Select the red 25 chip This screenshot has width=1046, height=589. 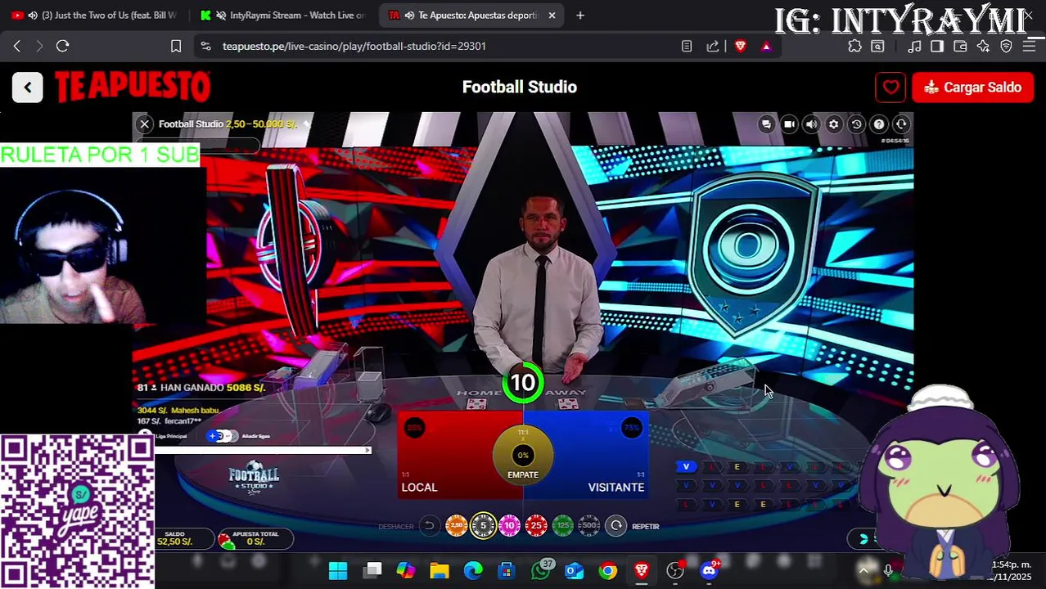(536, 526)
